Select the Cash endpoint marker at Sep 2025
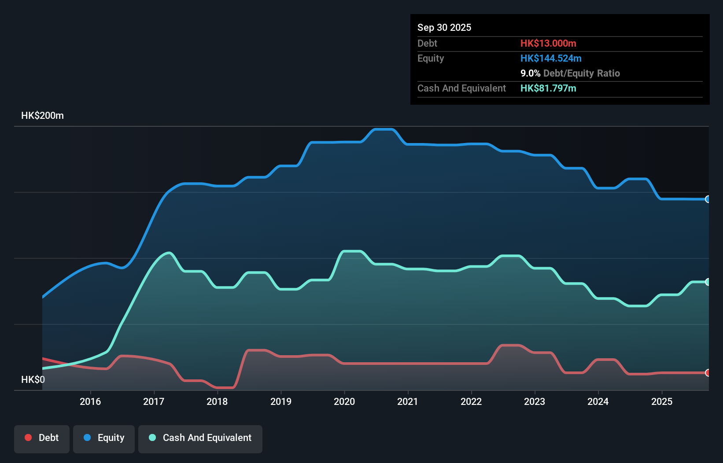This screenshot has height=463, width=723. (x=708, y=282)
